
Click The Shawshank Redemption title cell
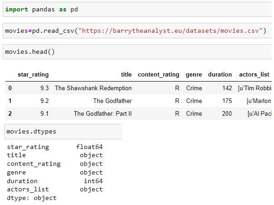coord(93,88)
